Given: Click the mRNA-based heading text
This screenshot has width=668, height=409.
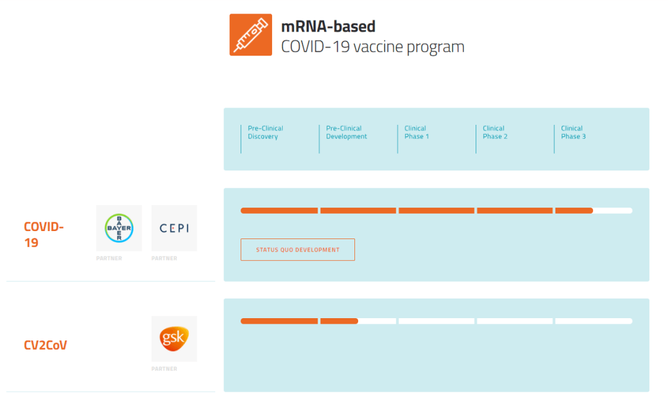Looking at the screenshot, I should click(x=328, y=27).
